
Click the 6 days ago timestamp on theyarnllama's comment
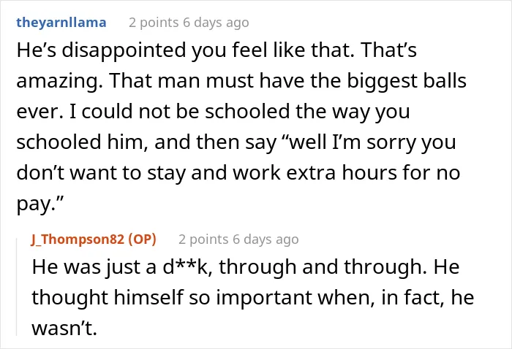pos(216,23)
